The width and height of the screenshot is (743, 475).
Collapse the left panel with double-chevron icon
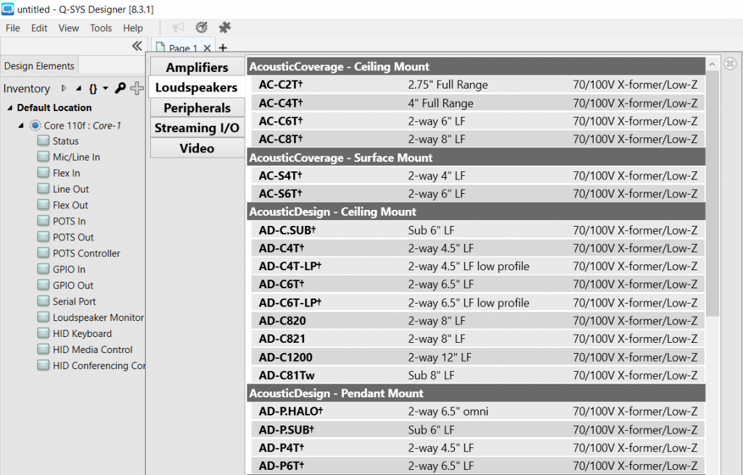pos(137,46)
